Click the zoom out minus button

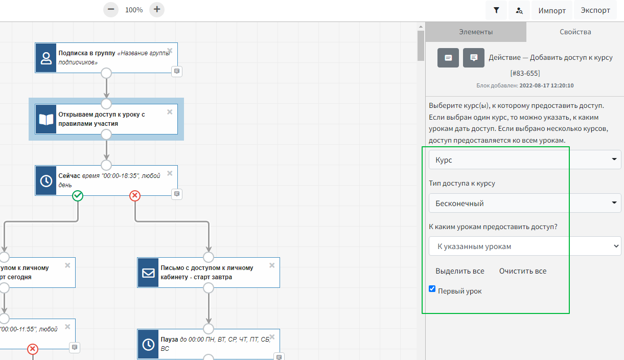(110, 10)
